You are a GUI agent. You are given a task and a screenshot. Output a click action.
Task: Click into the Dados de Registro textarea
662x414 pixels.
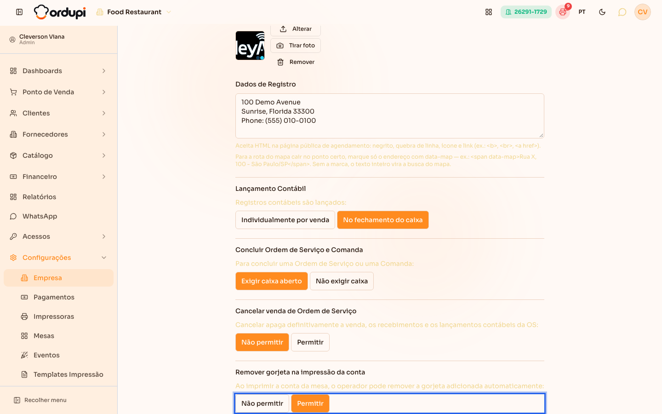(x=390, y=116)
